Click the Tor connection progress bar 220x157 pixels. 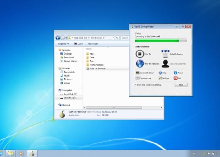click(161, 41)
